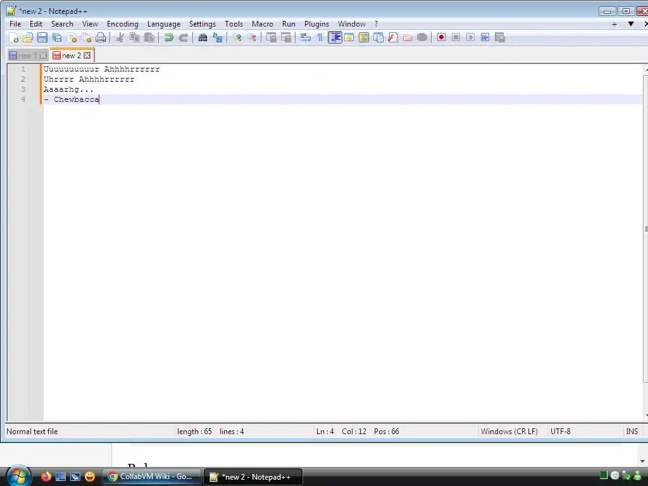Click the Notepad++ taskbar button

253,477
